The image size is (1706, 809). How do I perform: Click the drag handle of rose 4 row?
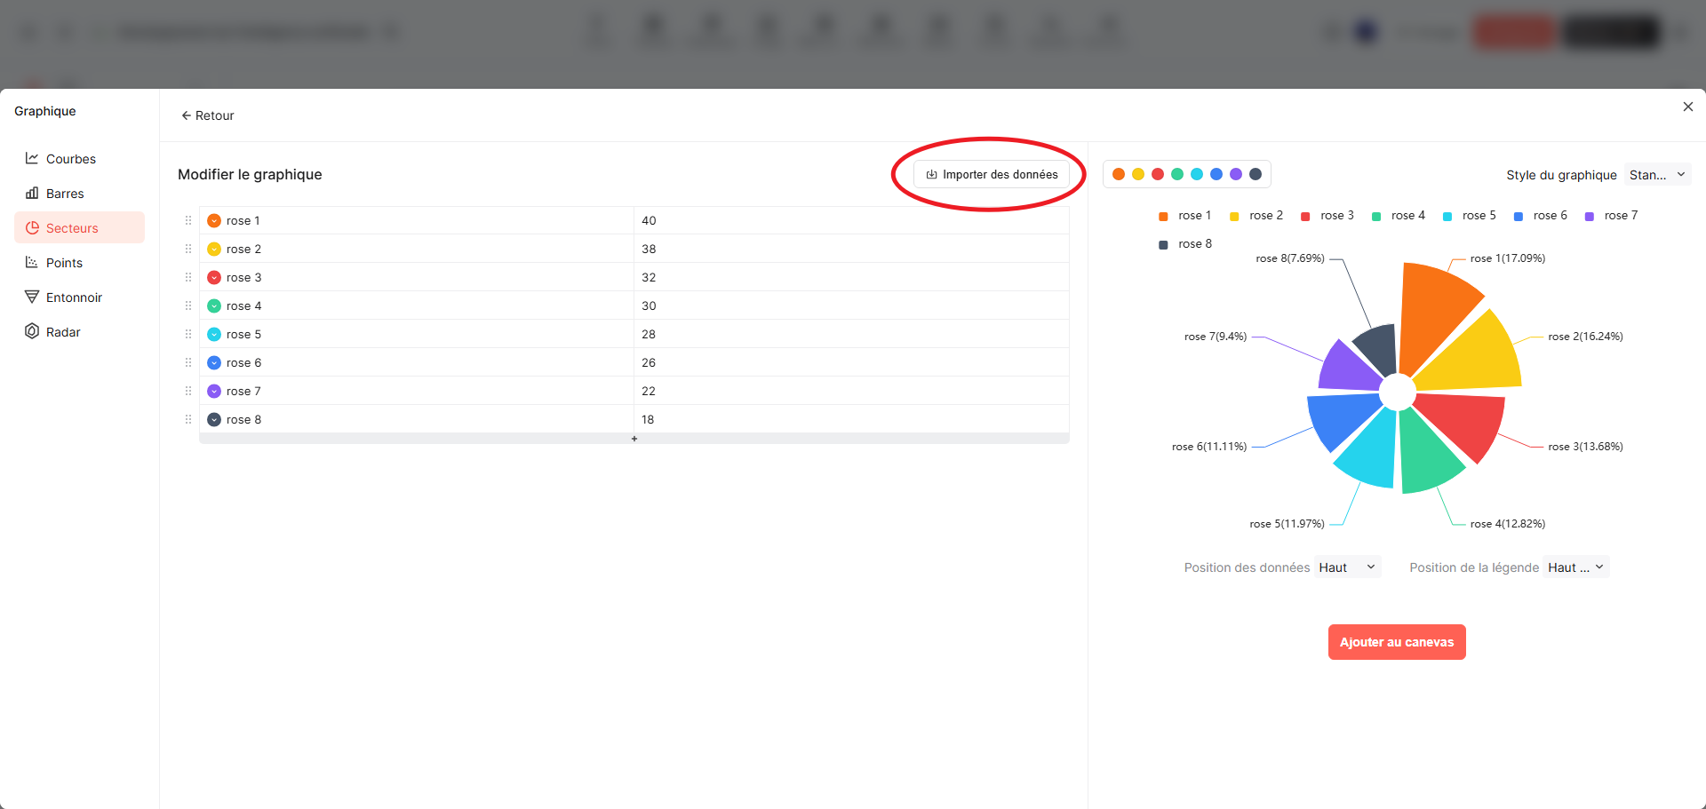[x=188, y=305]
